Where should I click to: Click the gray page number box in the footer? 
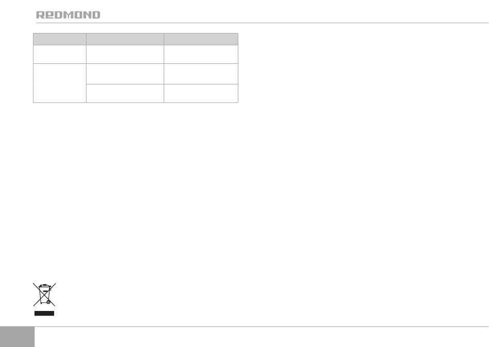click(17, 337)
